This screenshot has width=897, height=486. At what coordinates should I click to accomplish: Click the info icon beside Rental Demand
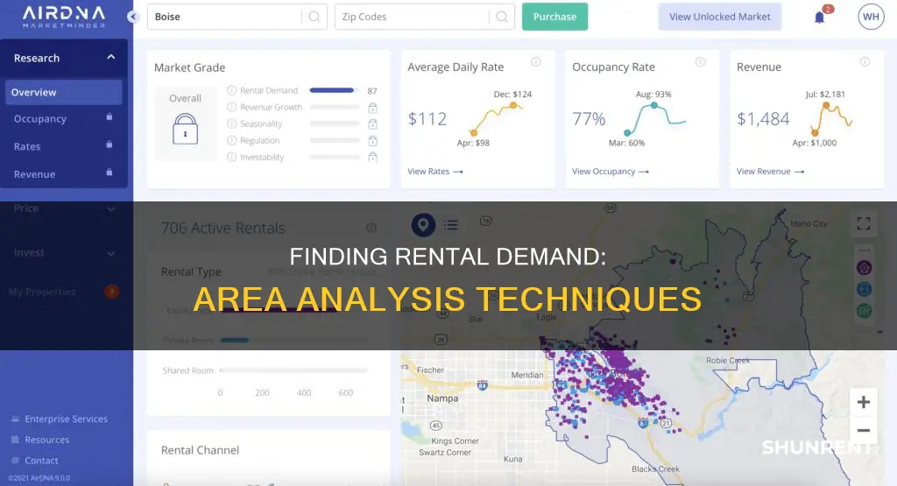pos(231,90)
